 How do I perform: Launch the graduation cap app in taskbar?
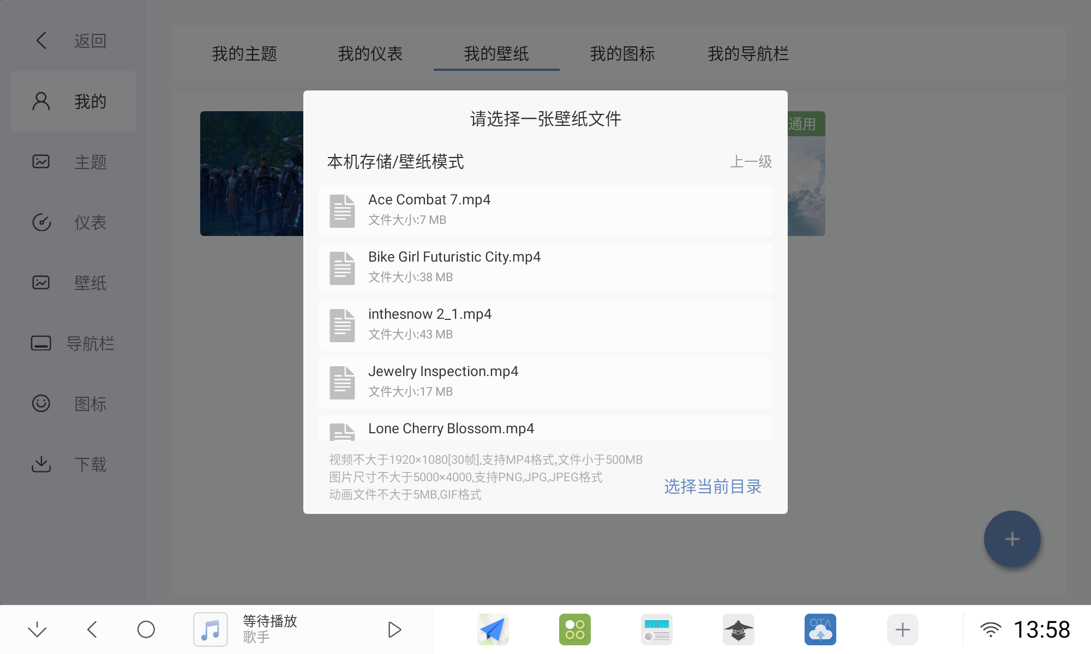[x=739, y=629]
